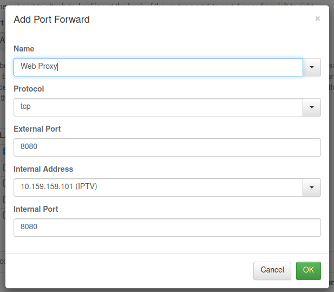Toggle the blue checked checkbox behind the dialog
This screenshot has height=292, width=334.
(x=4, y=151)
